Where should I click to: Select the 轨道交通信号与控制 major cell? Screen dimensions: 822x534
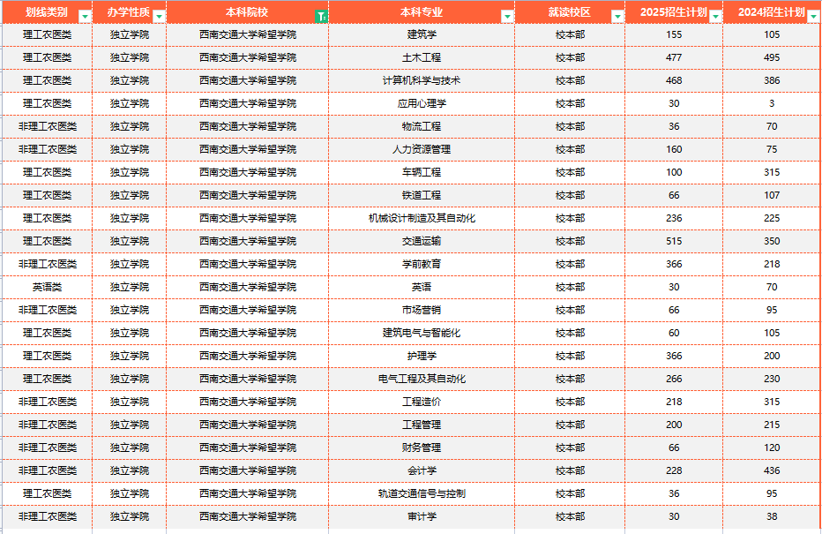[422, 493]
